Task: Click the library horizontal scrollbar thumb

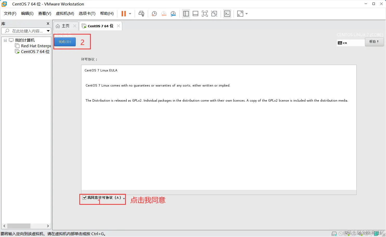Action: (19, 226)
